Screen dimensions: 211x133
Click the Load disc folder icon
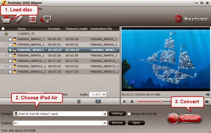[x=6, y=19]
